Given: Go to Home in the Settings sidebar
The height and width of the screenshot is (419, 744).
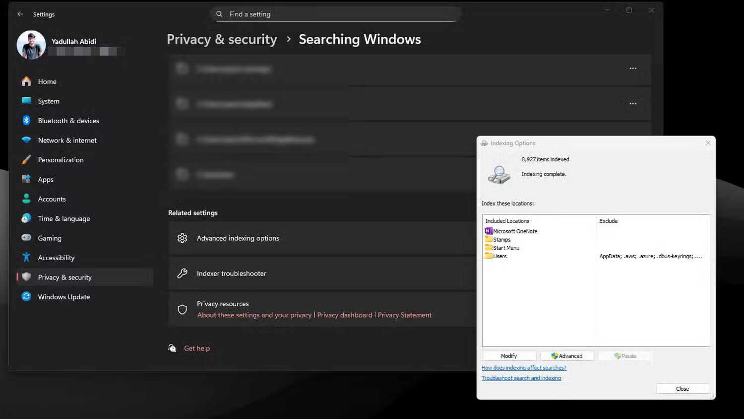Looking at the screenshot, I should tap(47, 81).
